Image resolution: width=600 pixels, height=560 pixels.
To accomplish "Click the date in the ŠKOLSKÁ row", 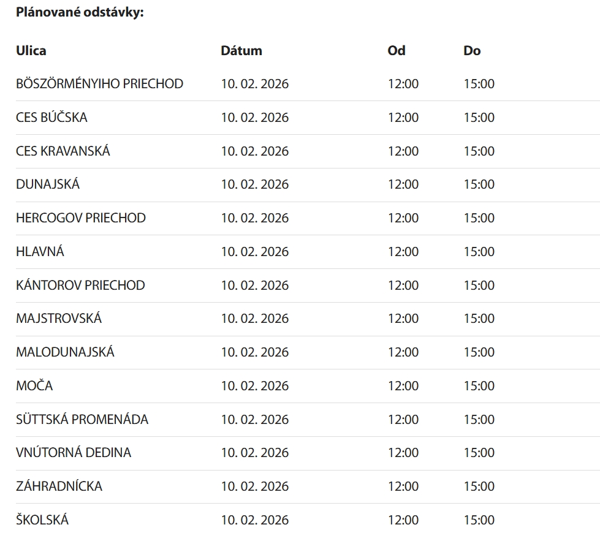I will click(x=254, y=520).
